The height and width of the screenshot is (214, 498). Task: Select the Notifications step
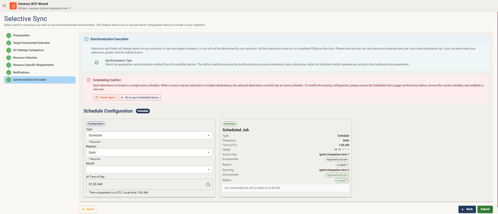tap(21, 72)
